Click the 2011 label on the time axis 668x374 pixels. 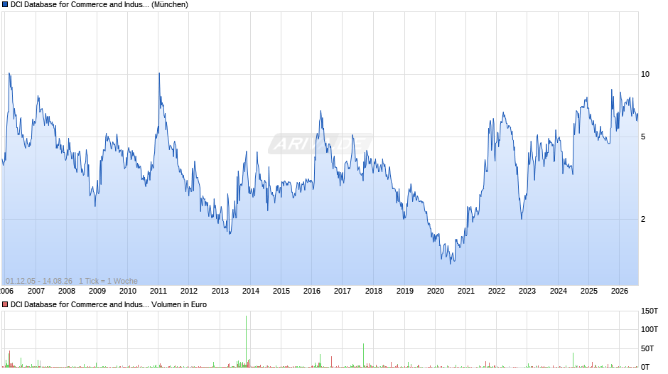coord(158,291)
